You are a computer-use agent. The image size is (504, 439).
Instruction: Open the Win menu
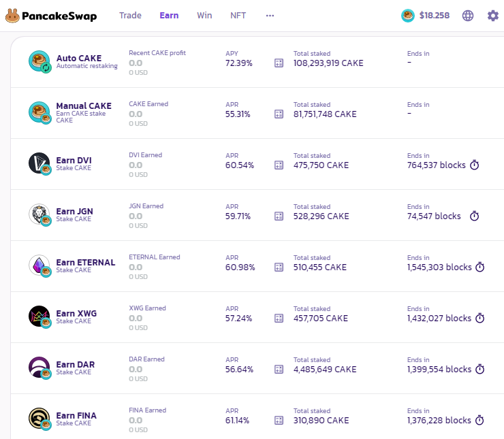204,15
